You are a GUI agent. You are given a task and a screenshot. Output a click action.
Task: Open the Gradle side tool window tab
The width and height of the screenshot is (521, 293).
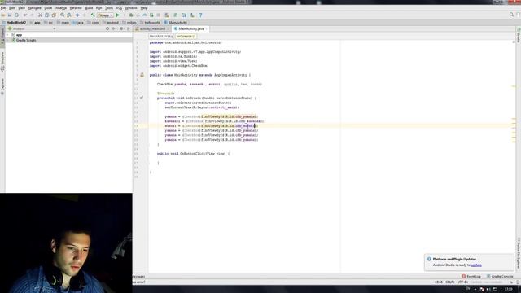[x=519, y=36]
